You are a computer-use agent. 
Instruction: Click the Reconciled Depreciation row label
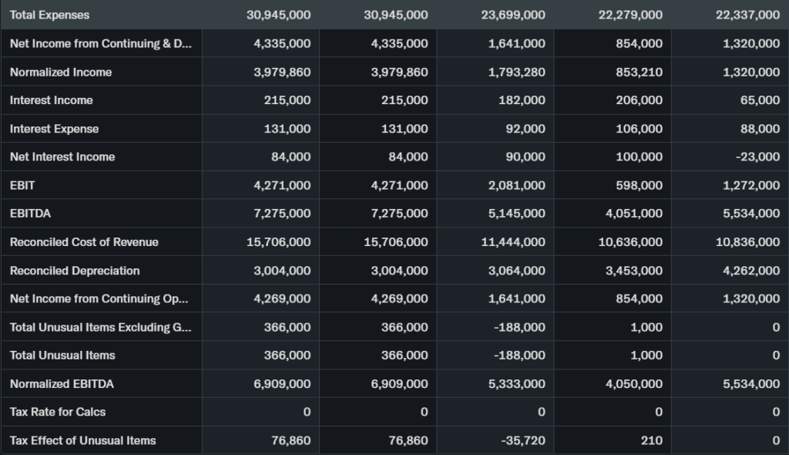pyautogui.click(x=75, y=271)
